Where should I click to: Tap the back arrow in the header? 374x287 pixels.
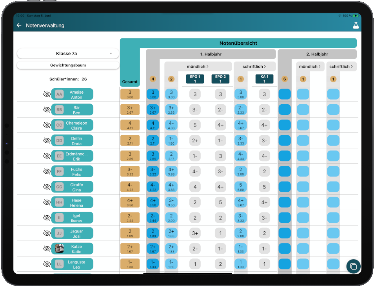19,25
